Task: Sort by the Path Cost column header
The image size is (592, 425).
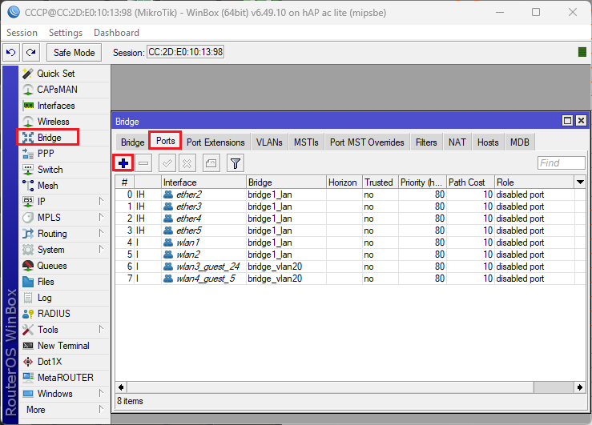Action: [x=470, y=182]
